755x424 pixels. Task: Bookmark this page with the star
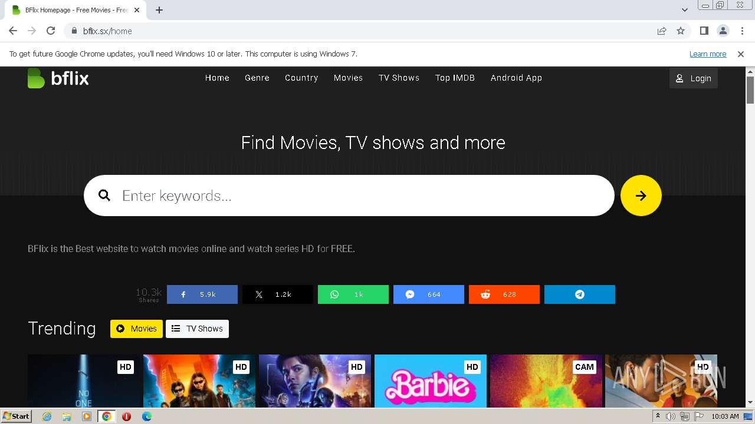point(681,31)
